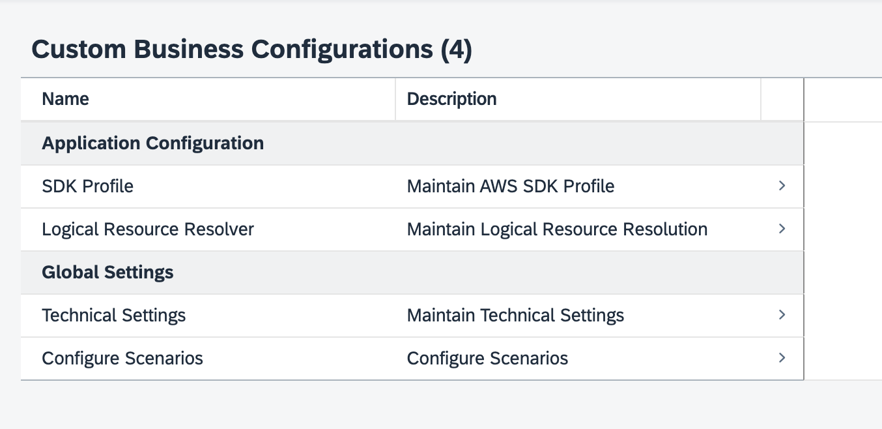Click the Name column header
882x429 pixels.
pyautogui.click(x=65, y=98)
